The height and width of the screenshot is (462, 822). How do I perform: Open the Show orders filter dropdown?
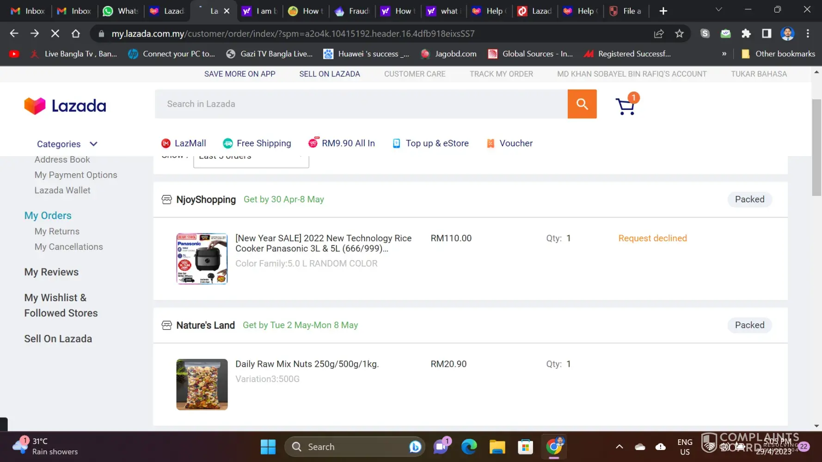point(251,161)
